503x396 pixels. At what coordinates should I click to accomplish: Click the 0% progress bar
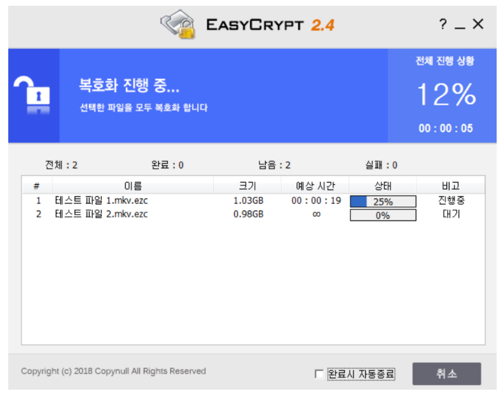point(383,215)
